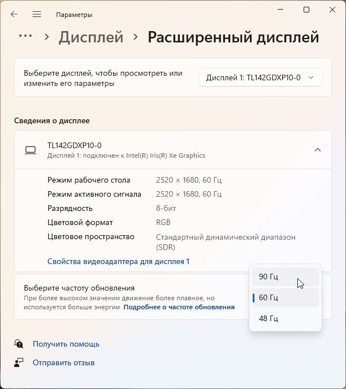Open Свойства видеоадаптера для дисплея 1
The width and height of the screenshot is (346, 389).
click(118, 261)
